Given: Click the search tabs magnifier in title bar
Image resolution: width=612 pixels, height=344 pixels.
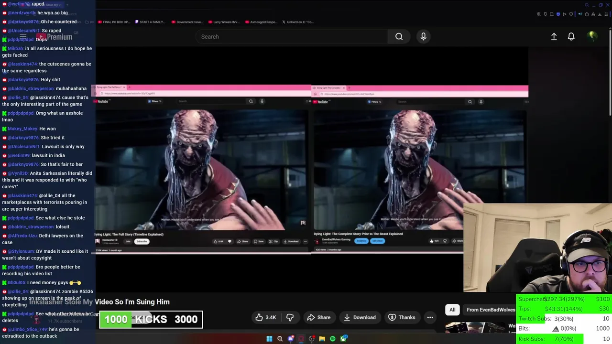Looking at the screenshot, I should 587,5.
